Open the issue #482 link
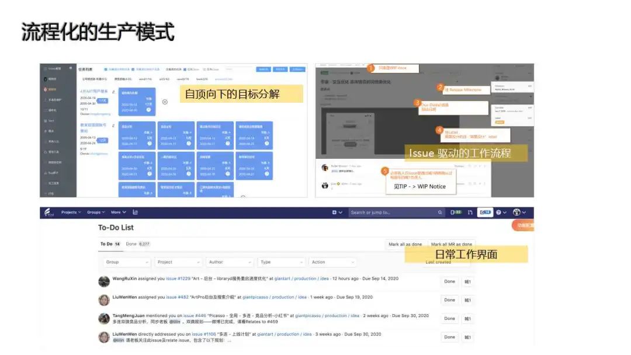 [178, 297]
